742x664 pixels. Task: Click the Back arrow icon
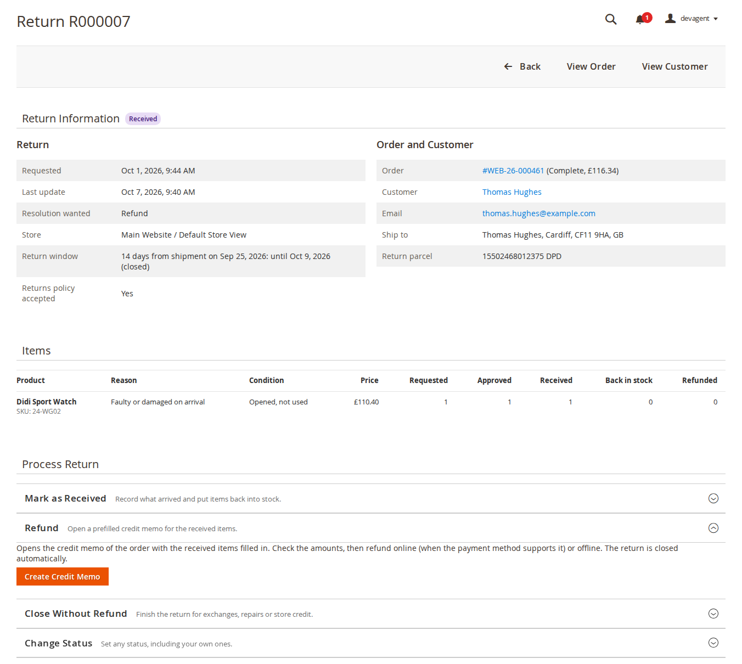[508, 66]
